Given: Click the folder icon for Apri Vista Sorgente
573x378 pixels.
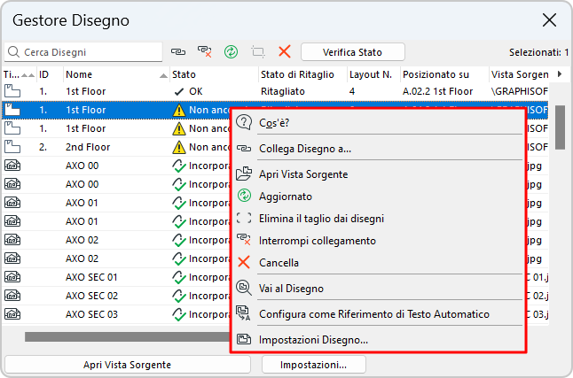Looking at the screenshot, I should (244, 174).
